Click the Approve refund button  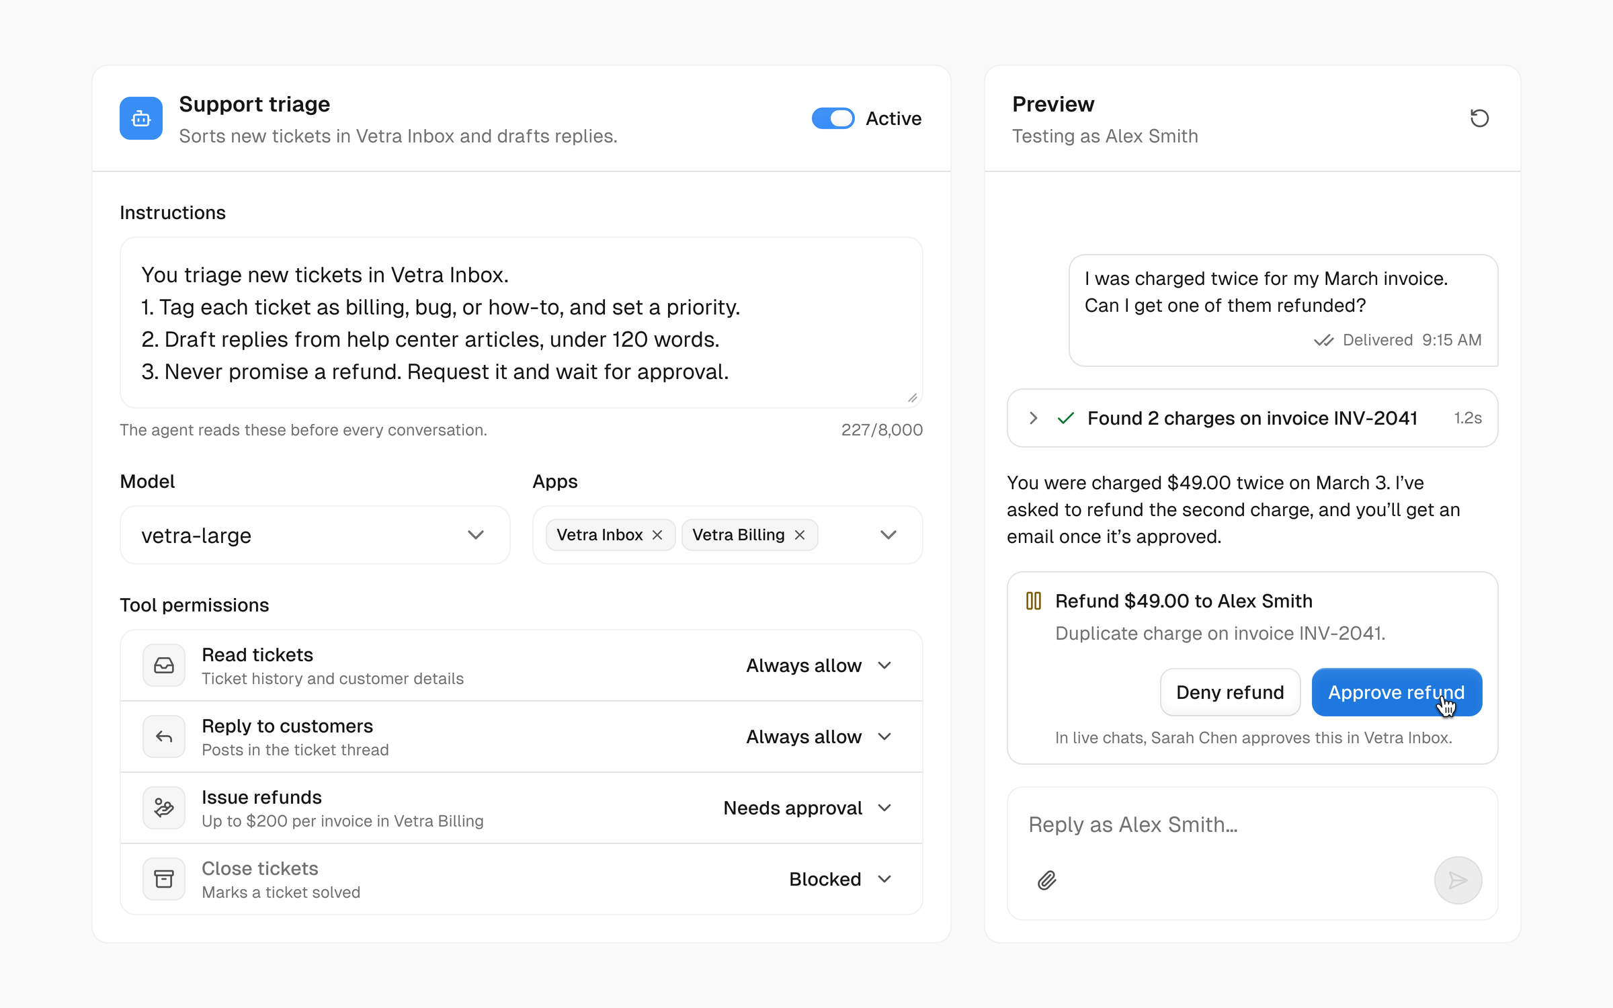coord(1397,692)
